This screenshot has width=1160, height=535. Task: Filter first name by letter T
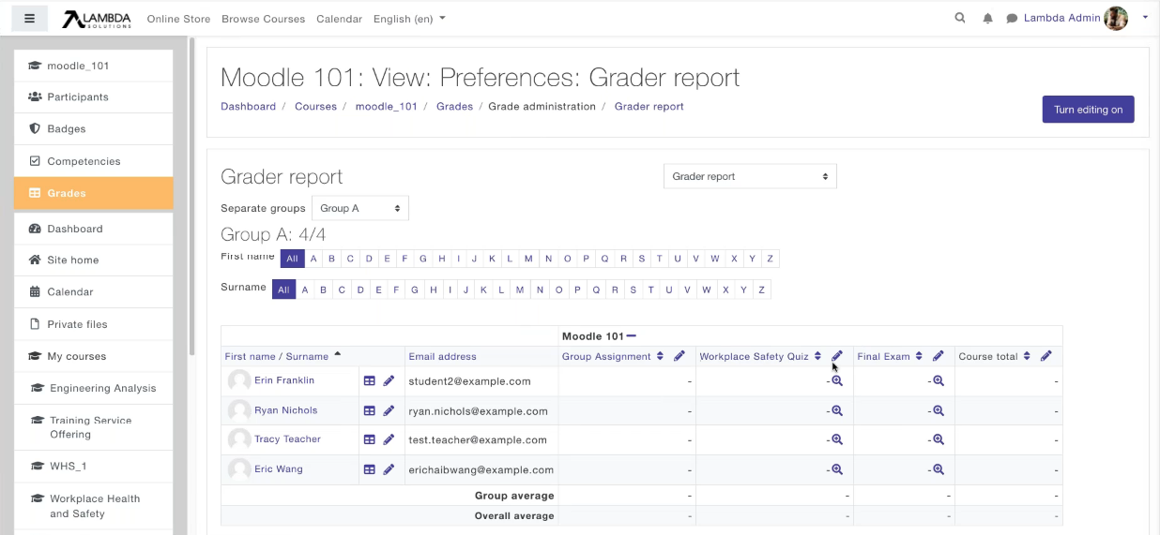[659, 259]
